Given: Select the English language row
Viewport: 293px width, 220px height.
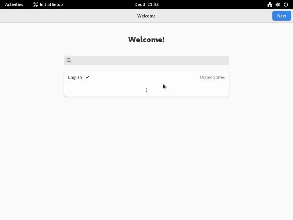Looking at the screenshot, I should (146, 77).
